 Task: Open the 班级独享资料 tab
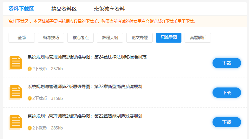click(x=109, y=9)
